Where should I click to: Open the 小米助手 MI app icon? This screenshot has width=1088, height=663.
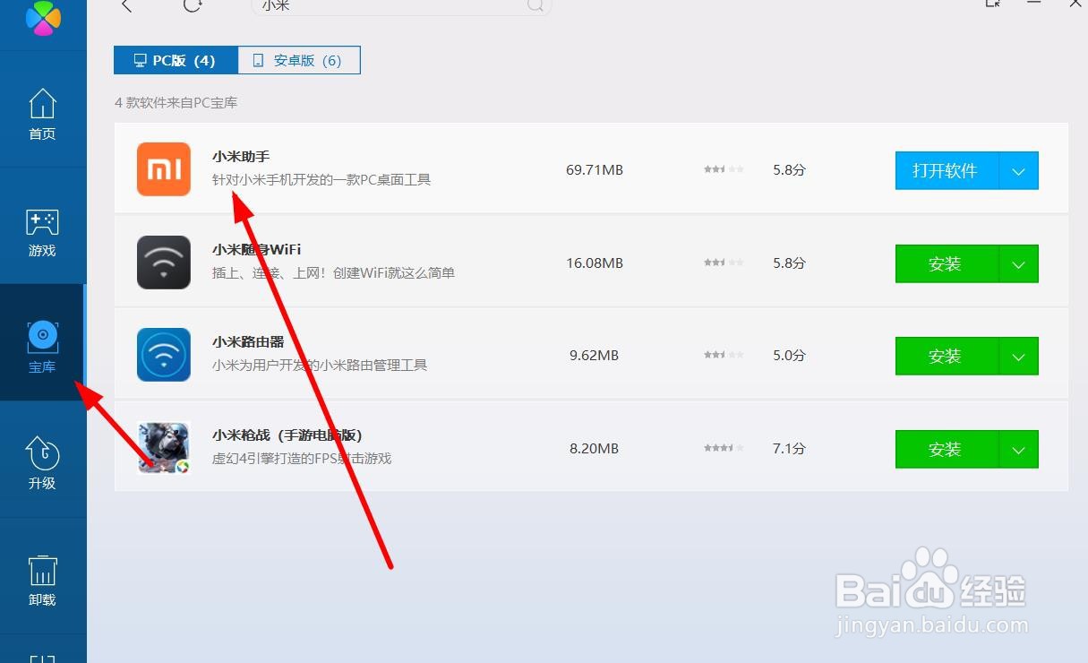click(x=163, y=168)
